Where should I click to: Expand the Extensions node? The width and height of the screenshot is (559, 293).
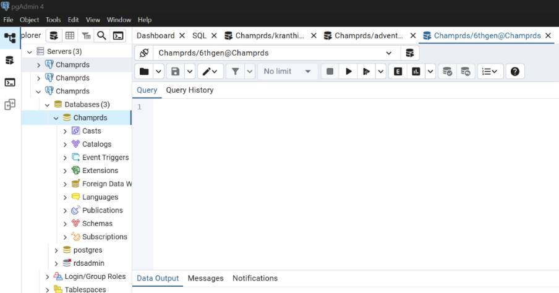pyautogui.click(x=65, y=171)
